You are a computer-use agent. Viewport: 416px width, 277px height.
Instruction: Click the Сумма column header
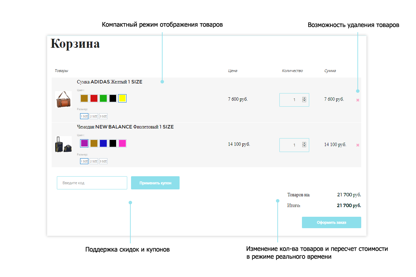(x=330, y=71)
